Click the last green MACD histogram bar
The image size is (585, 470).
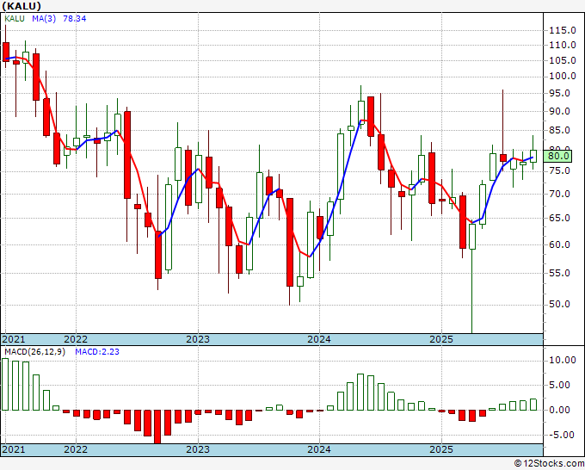pos(533,405)
